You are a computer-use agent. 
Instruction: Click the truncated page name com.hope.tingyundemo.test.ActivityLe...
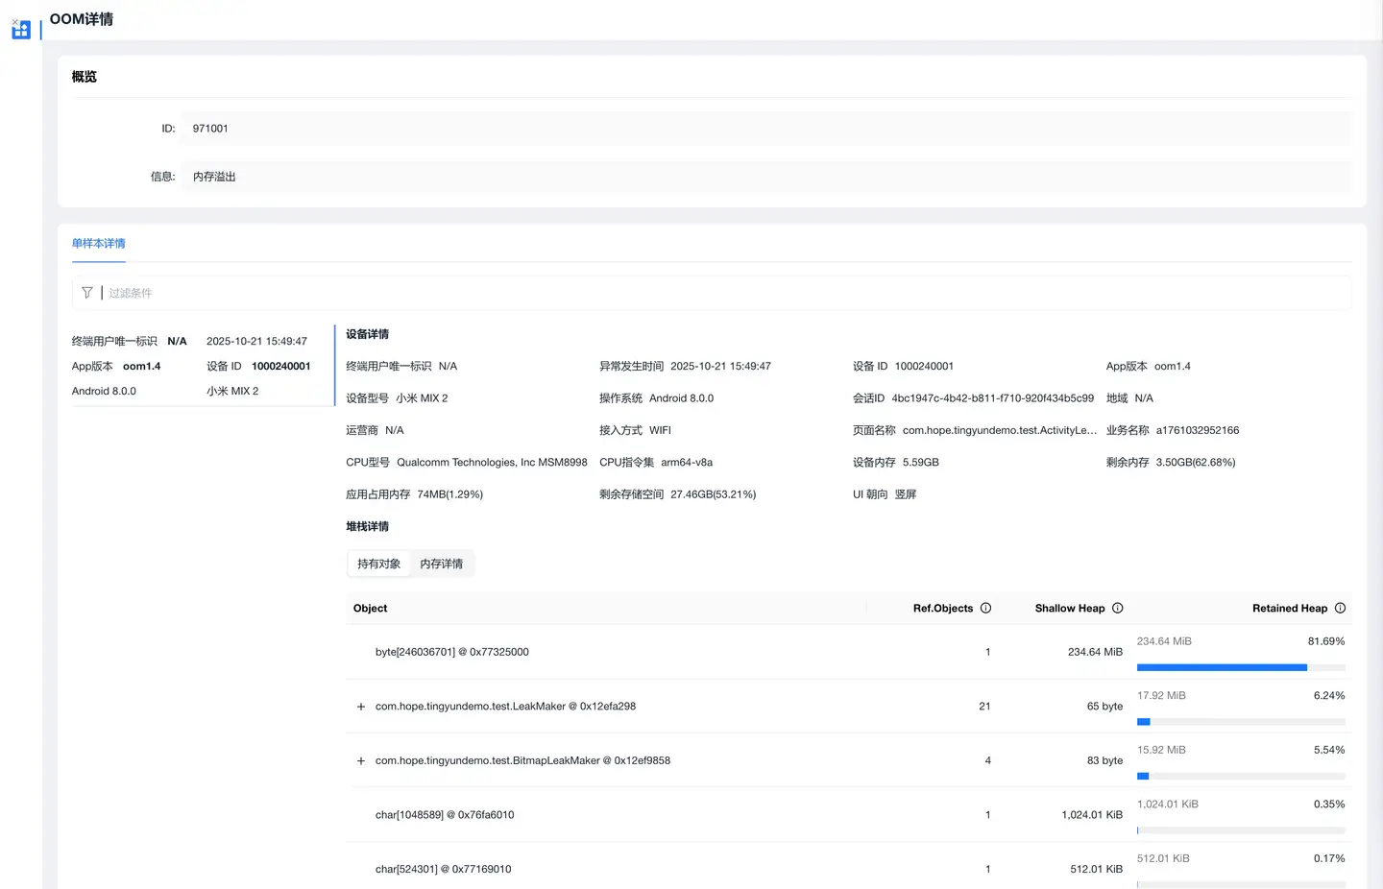[999, 430]
